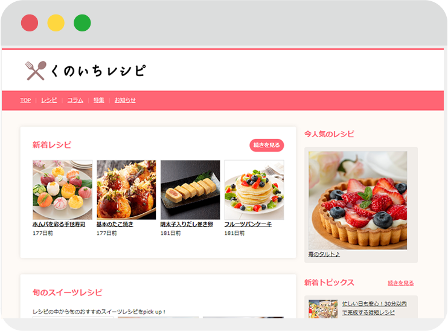This screenshot has width=448, height=331.
Task: Click the 基本のたこ焼き title link
Action: 115,224
